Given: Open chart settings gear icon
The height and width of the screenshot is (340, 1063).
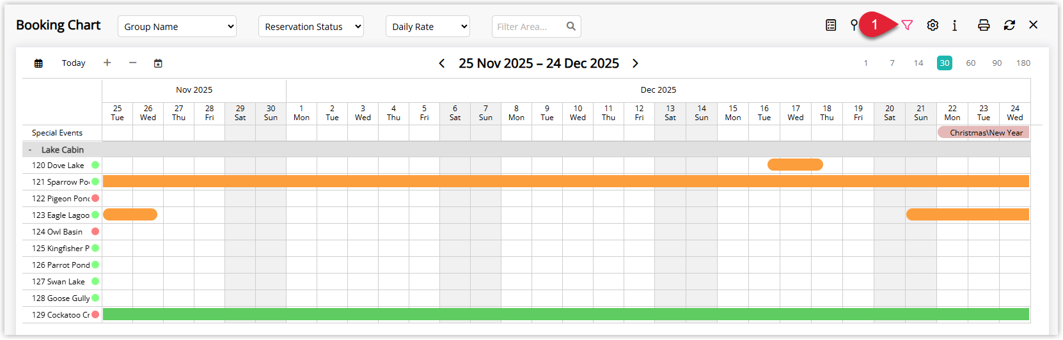Looking at the screenshot, I should (x=933, y=25).
